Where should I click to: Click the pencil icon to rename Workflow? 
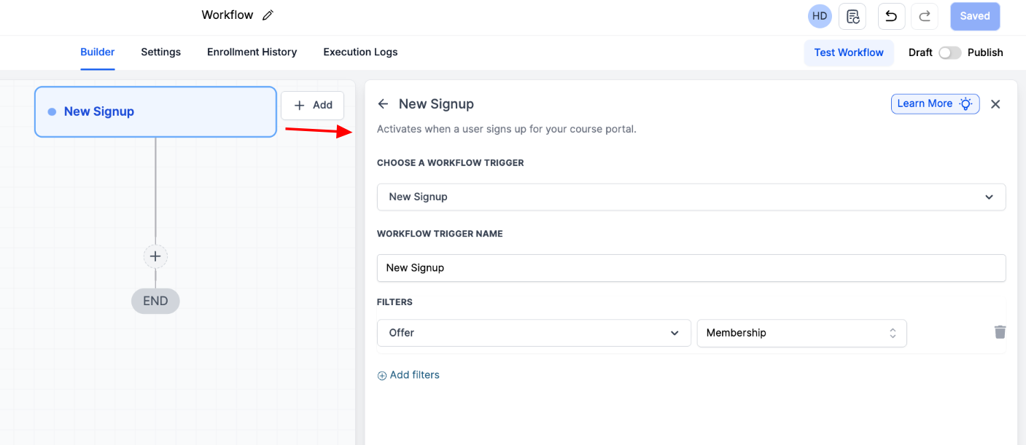pos(268,15)
